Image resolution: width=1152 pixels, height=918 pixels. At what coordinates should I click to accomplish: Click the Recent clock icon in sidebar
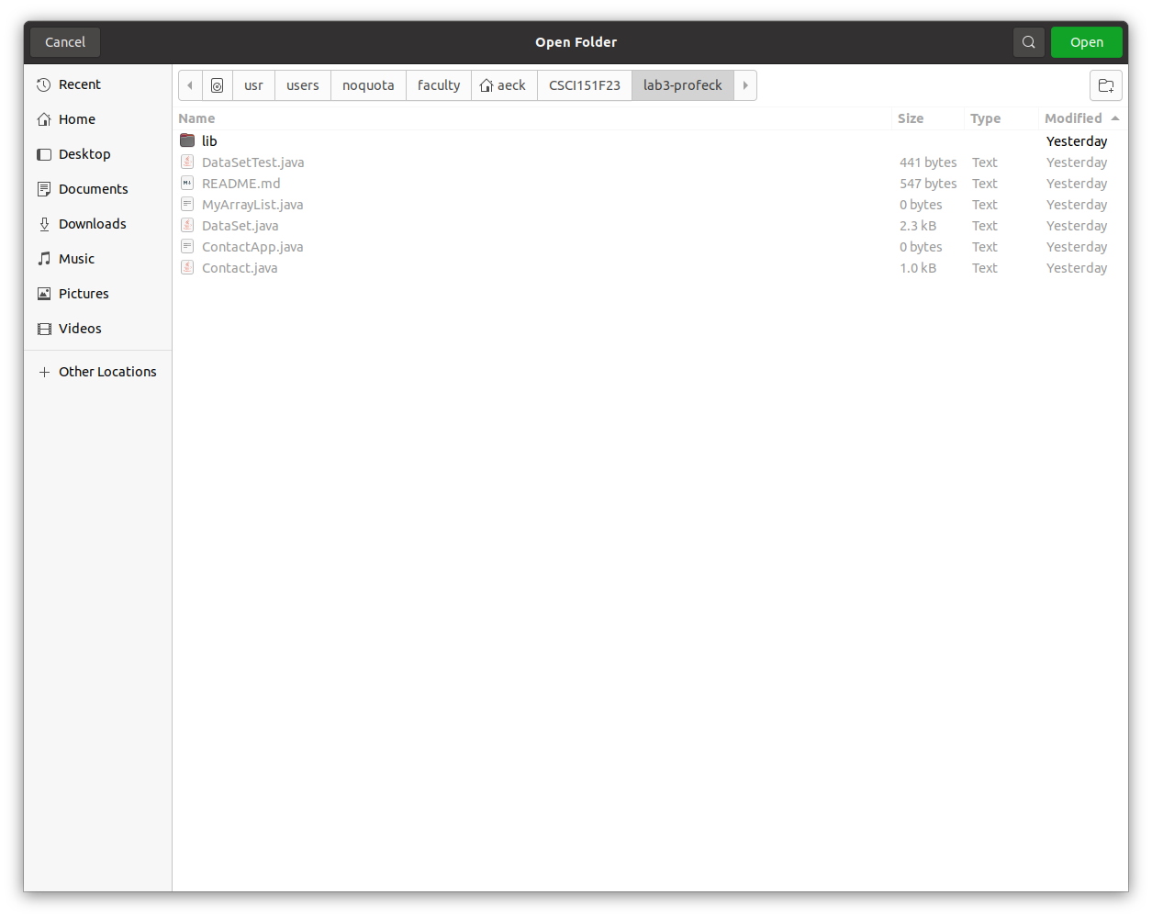pyautogui.click(x=44, y=84)
